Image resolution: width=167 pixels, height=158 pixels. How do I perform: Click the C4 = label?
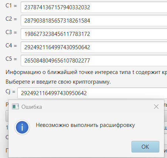11,46
